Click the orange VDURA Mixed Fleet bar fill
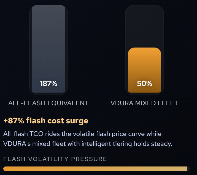The height and width of the screenshot is (175, 197). (144, 66)
